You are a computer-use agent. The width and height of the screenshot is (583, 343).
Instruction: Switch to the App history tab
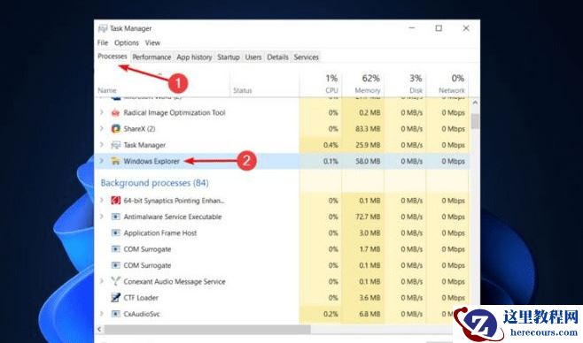click(x=194, y=57)
